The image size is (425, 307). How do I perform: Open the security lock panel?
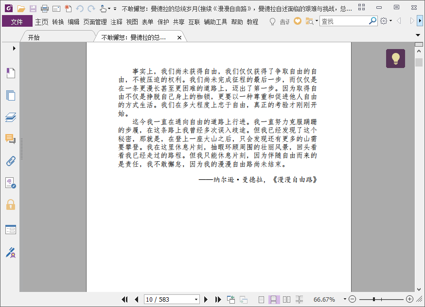pyautogui.click(x=11, y=205)
